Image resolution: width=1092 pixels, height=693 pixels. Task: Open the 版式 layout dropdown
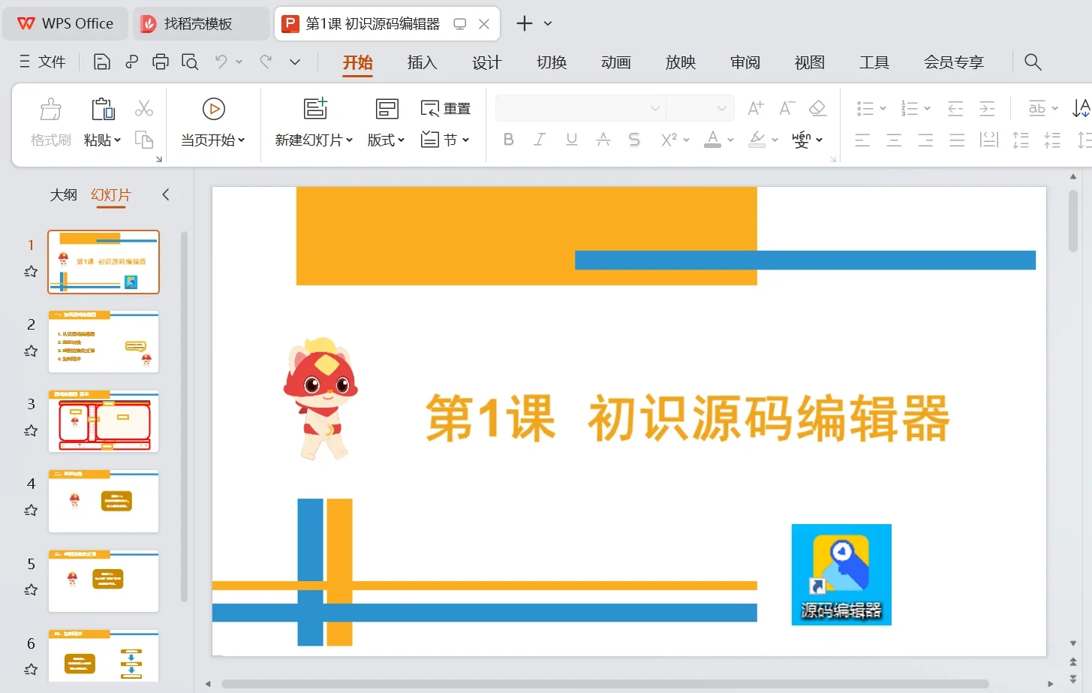pyautogui.click(x=386, y=139)
